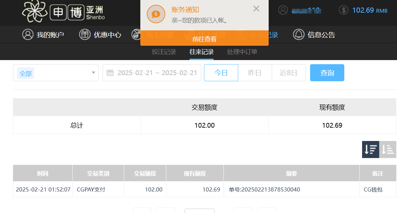
Task: Select the 近8日 date filter
Action: click(x=289, y=73)
